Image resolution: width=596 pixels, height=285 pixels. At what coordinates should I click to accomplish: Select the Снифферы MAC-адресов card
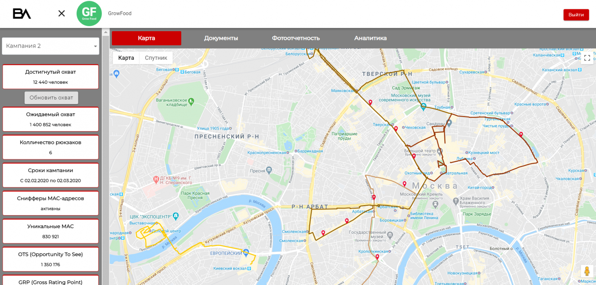coord(51,203)
